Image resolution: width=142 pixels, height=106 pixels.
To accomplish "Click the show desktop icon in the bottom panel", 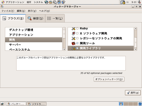I will [x=2, y=104].
